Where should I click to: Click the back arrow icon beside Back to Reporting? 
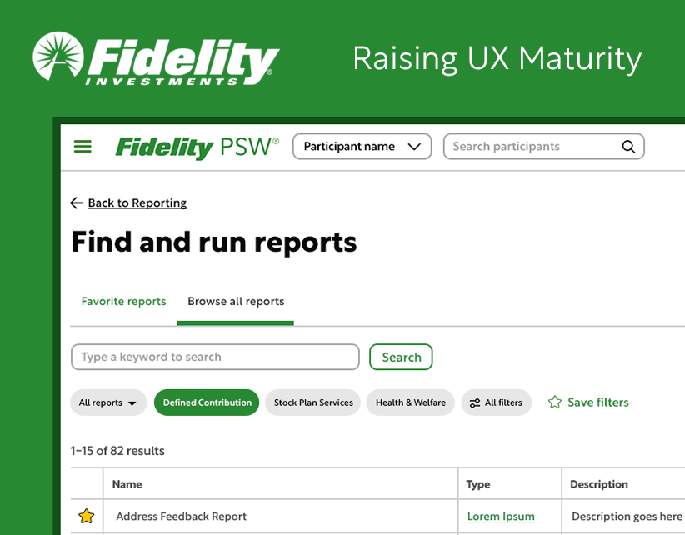pyautogui.click(x=77, y=202)
